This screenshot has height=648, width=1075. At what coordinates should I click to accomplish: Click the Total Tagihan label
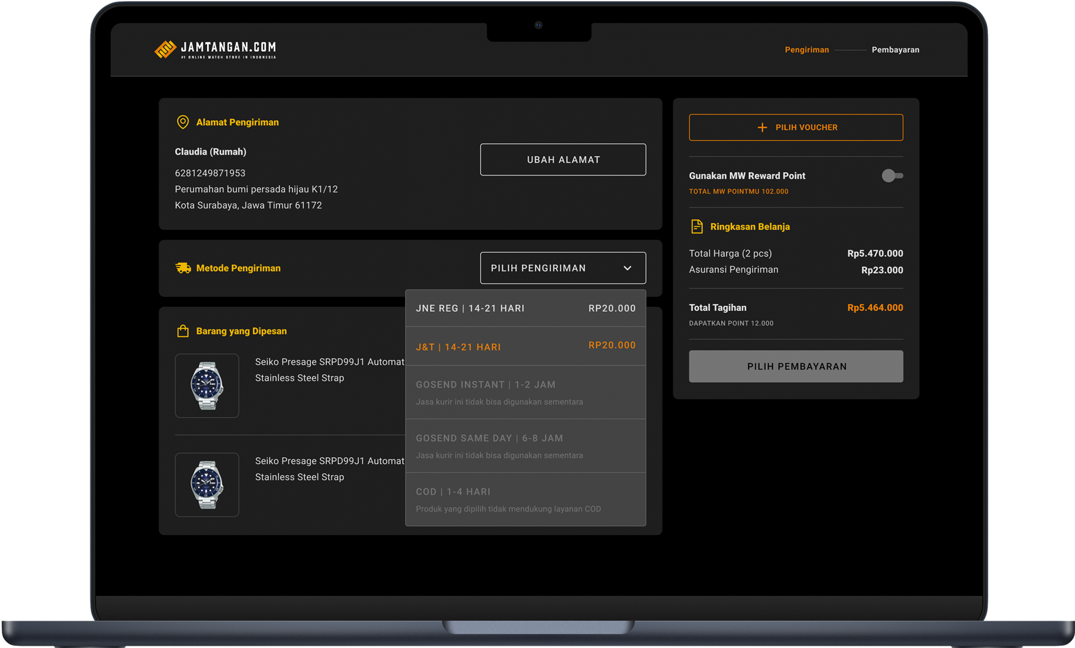coord(717,308)
